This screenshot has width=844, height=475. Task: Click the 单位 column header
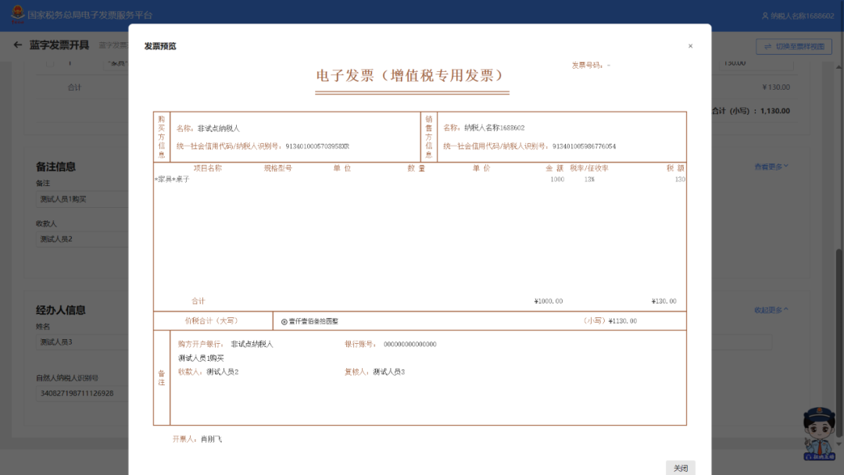tap(342, 169)
